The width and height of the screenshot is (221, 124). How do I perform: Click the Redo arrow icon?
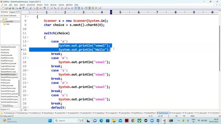(x=48, y=8)
